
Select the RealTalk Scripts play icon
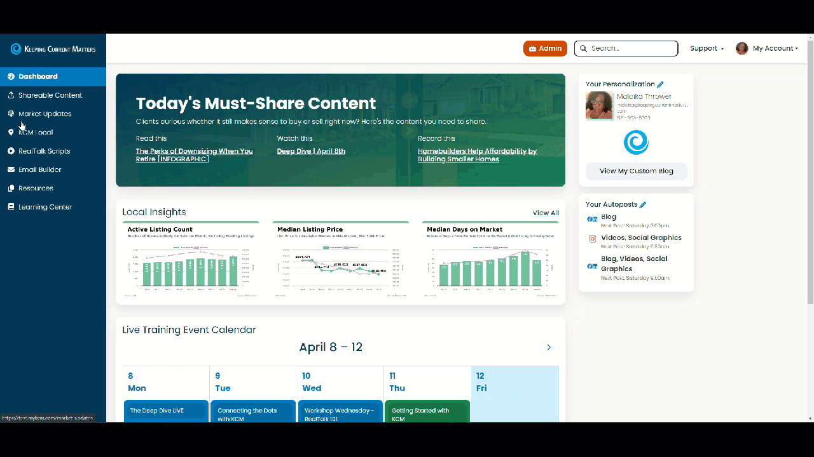(11, 151)
